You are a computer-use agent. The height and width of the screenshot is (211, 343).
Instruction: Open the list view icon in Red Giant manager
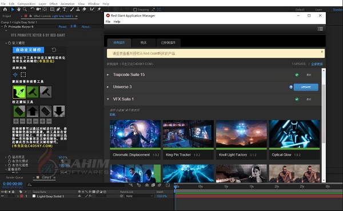pos(320,29)
